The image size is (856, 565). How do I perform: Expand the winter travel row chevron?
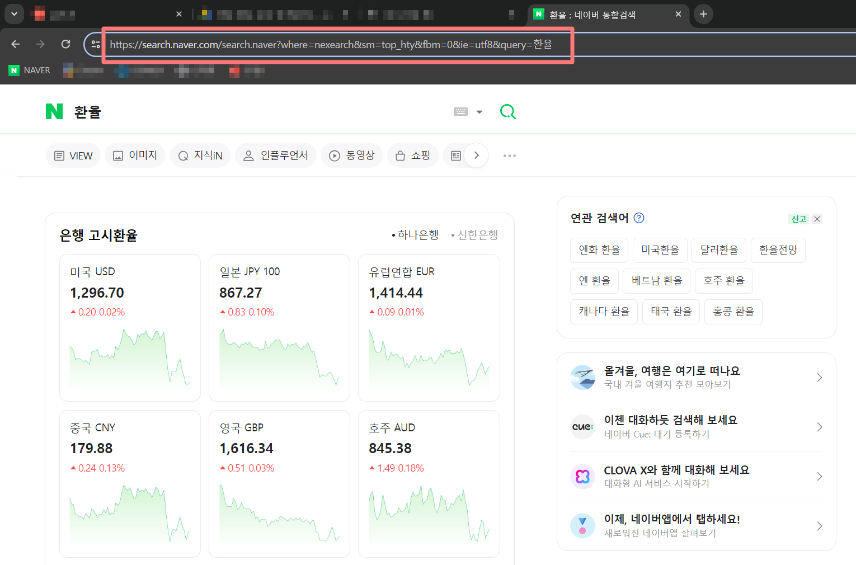coord(819,378)
